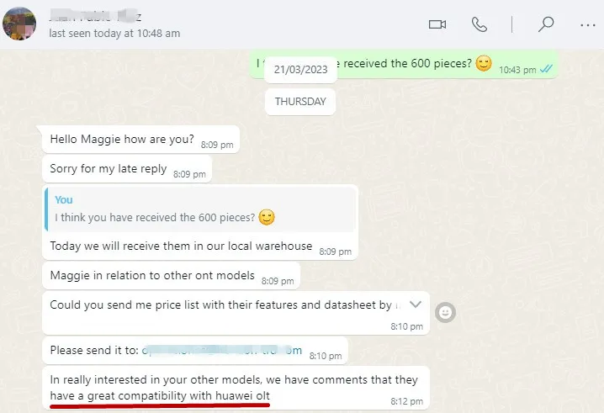604x413 pixels.
Task: Click the blurred contact name in header
Action: pyautogui.click(x=95, y=17)
